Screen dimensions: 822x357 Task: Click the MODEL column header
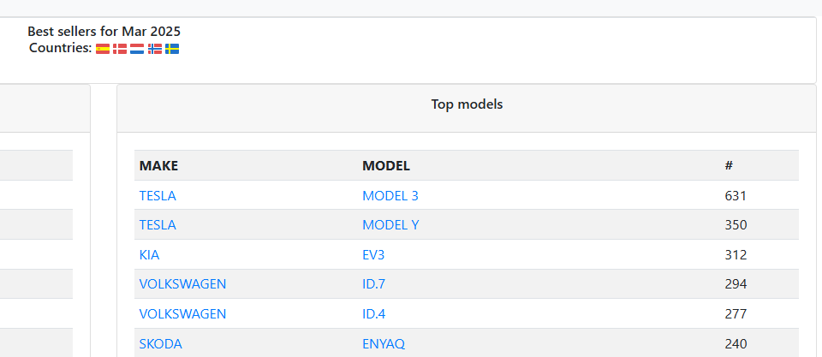(386, 166)
